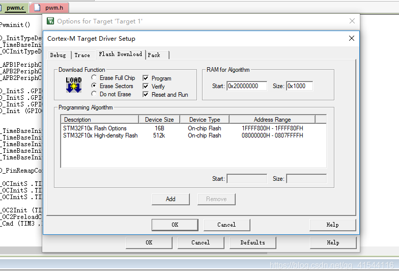
Task: Select STM32F10x Flash Options row
Action: [x=193, y=128]
